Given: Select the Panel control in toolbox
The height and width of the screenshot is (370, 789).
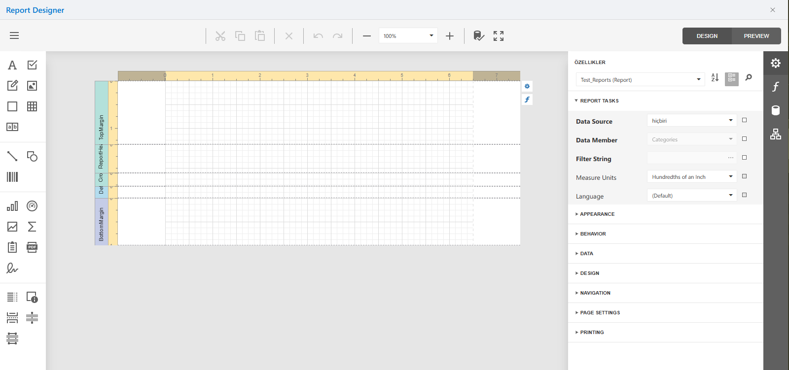Looking at the screenshot, I should coord(12,106).
